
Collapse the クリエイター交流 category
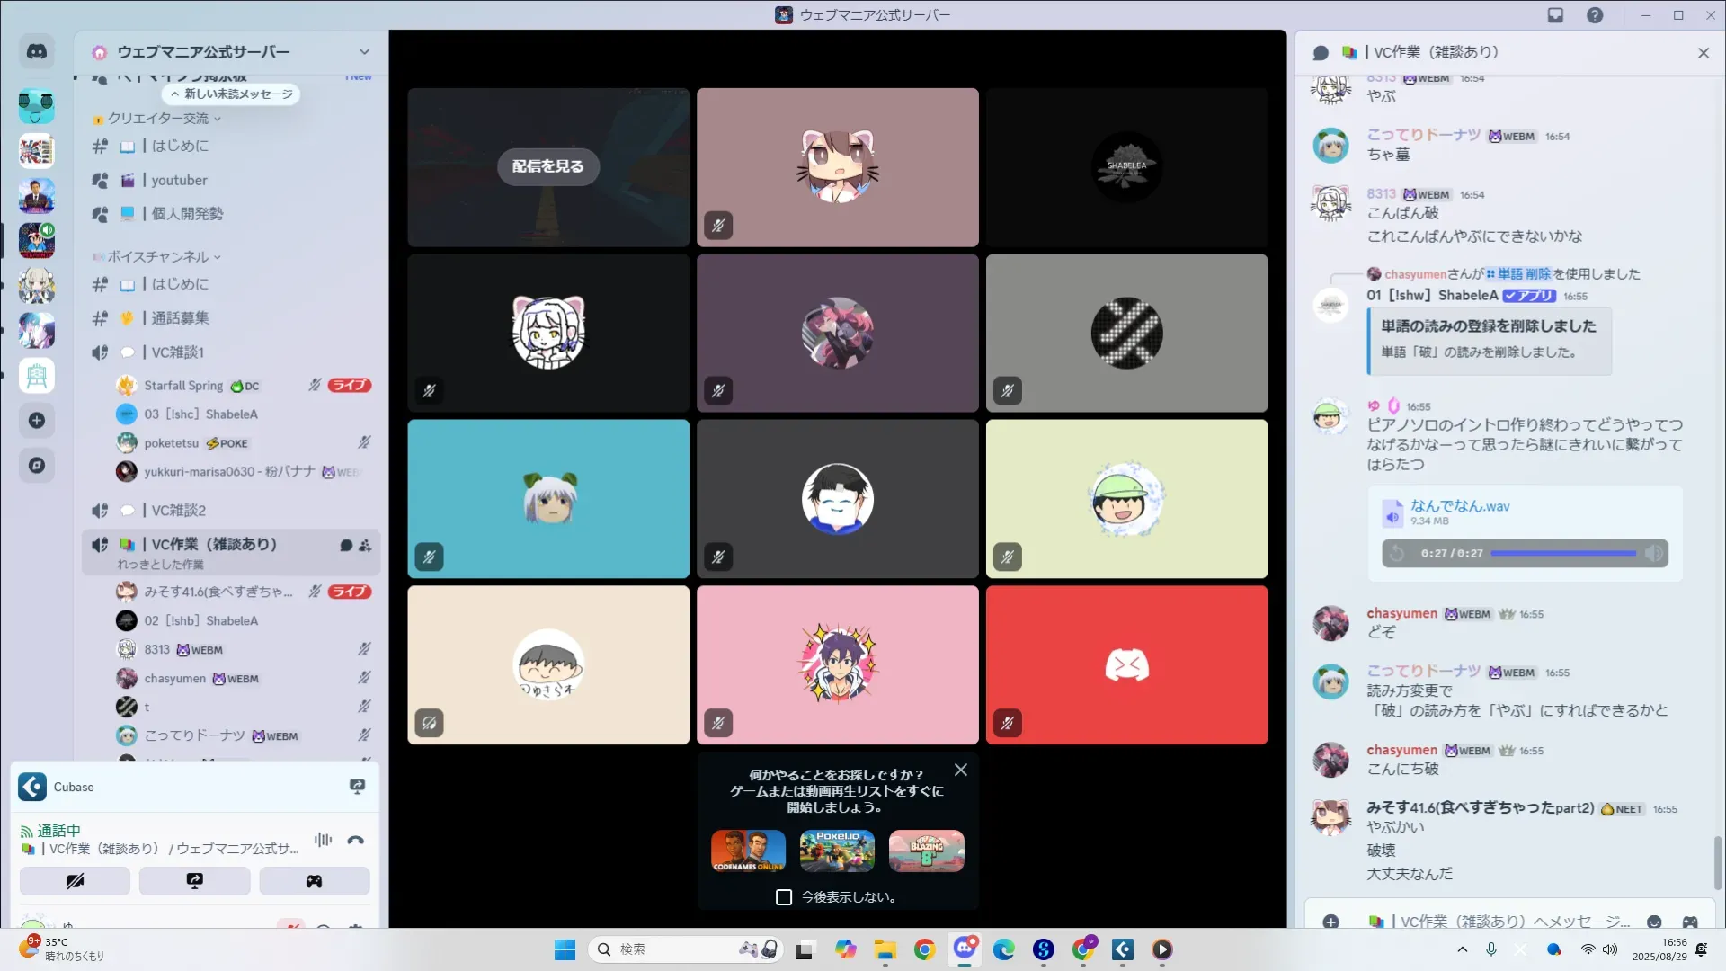[x=158, y=119]
